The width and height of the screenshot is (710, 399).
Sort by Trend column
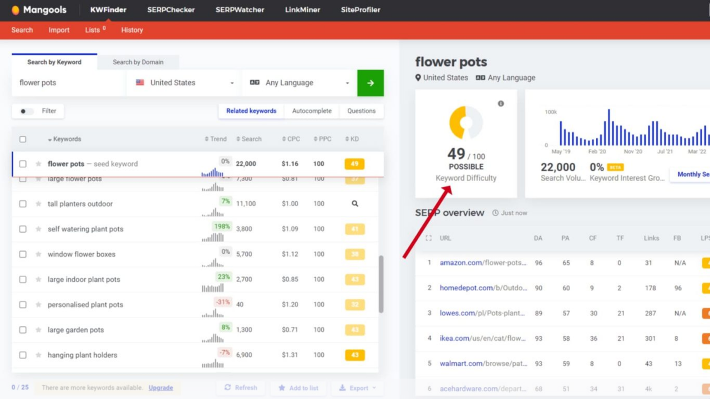coord(216,139)
